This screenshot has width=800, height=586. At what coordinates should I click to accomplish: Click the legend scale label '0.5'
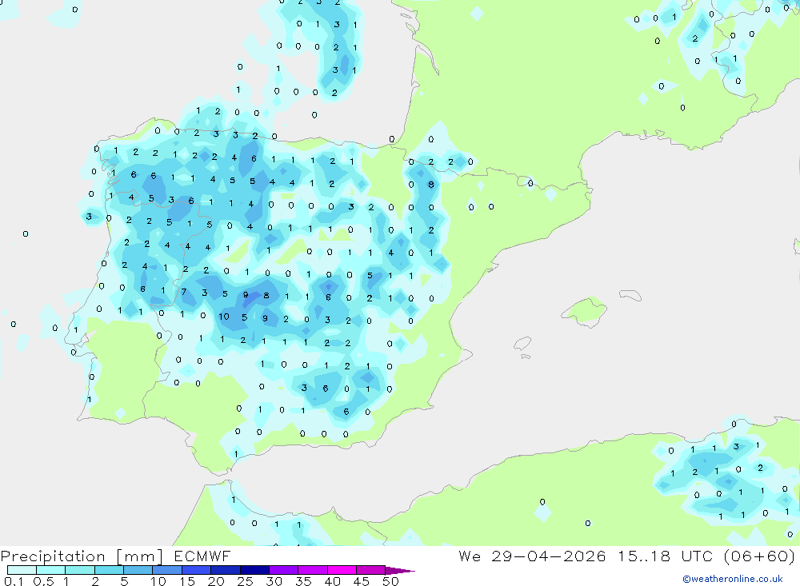[43, 581]
